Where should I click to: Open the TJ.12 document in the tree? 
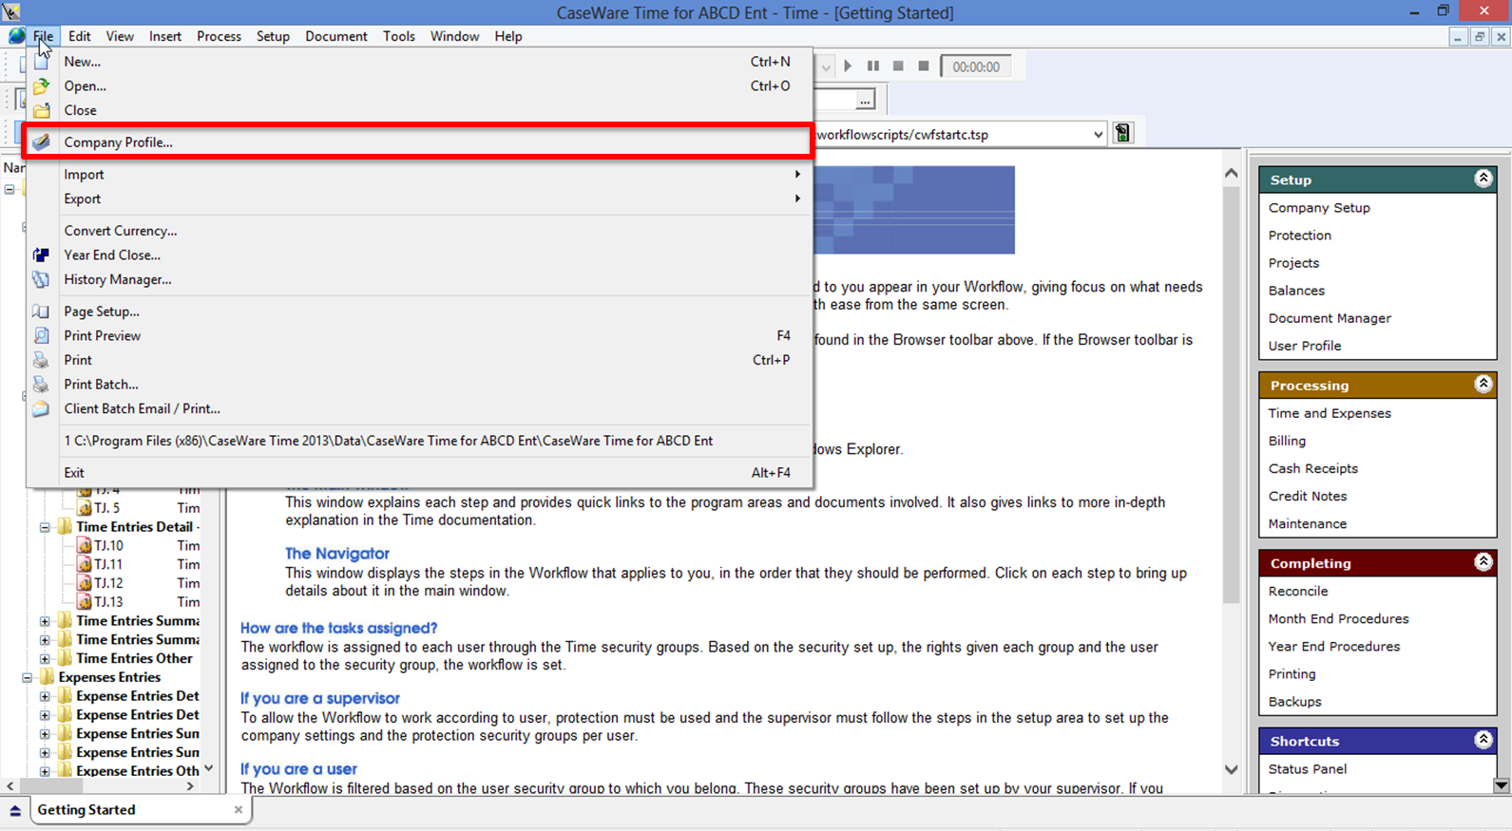click(x=108, y=583)
